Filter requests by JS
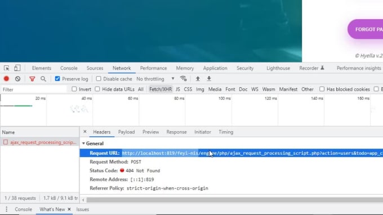Screen dimensions: 383x215 coord(178,89)
